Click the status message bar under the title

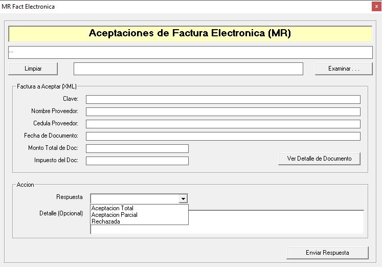pyautogui.click(x=190, y=52)
